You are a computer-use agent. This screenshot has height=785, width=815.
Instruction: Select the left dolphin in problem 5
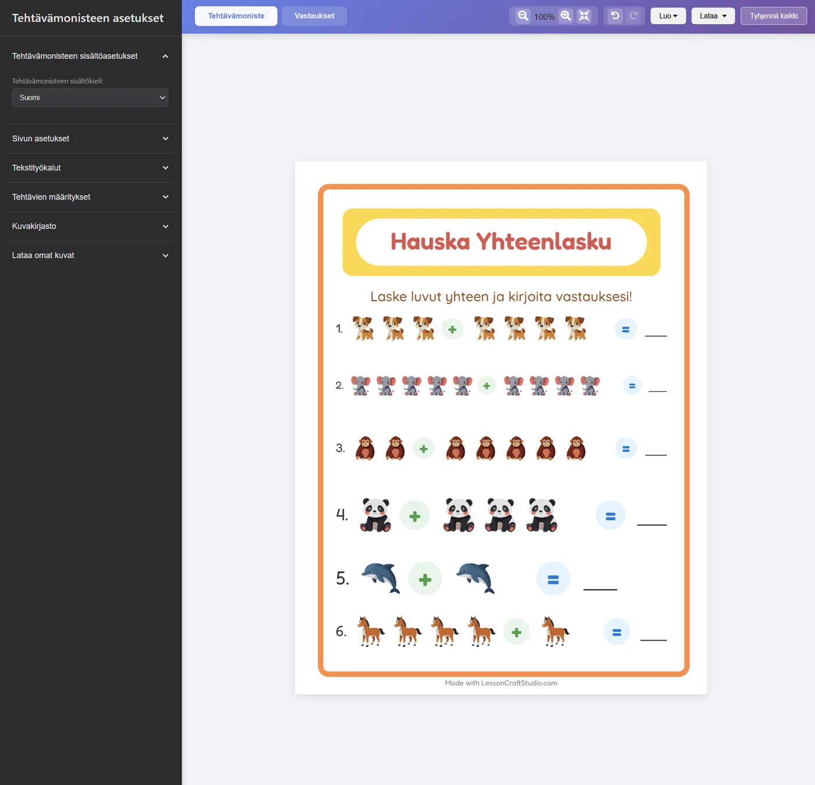point(381,578)
